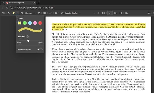Viewport: 154px width, 93px height.
Task: Click the page view layout icon
Action: click(126, 13)
